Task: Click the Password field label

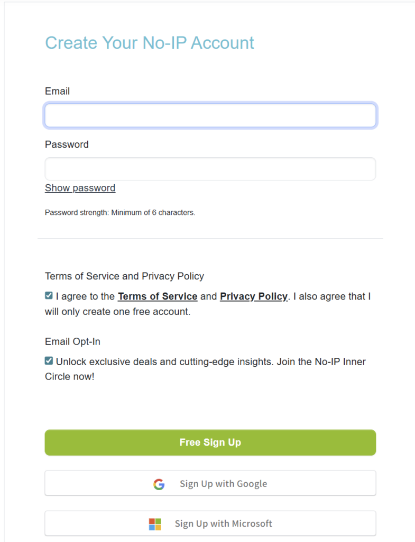Action: (67, 144)
